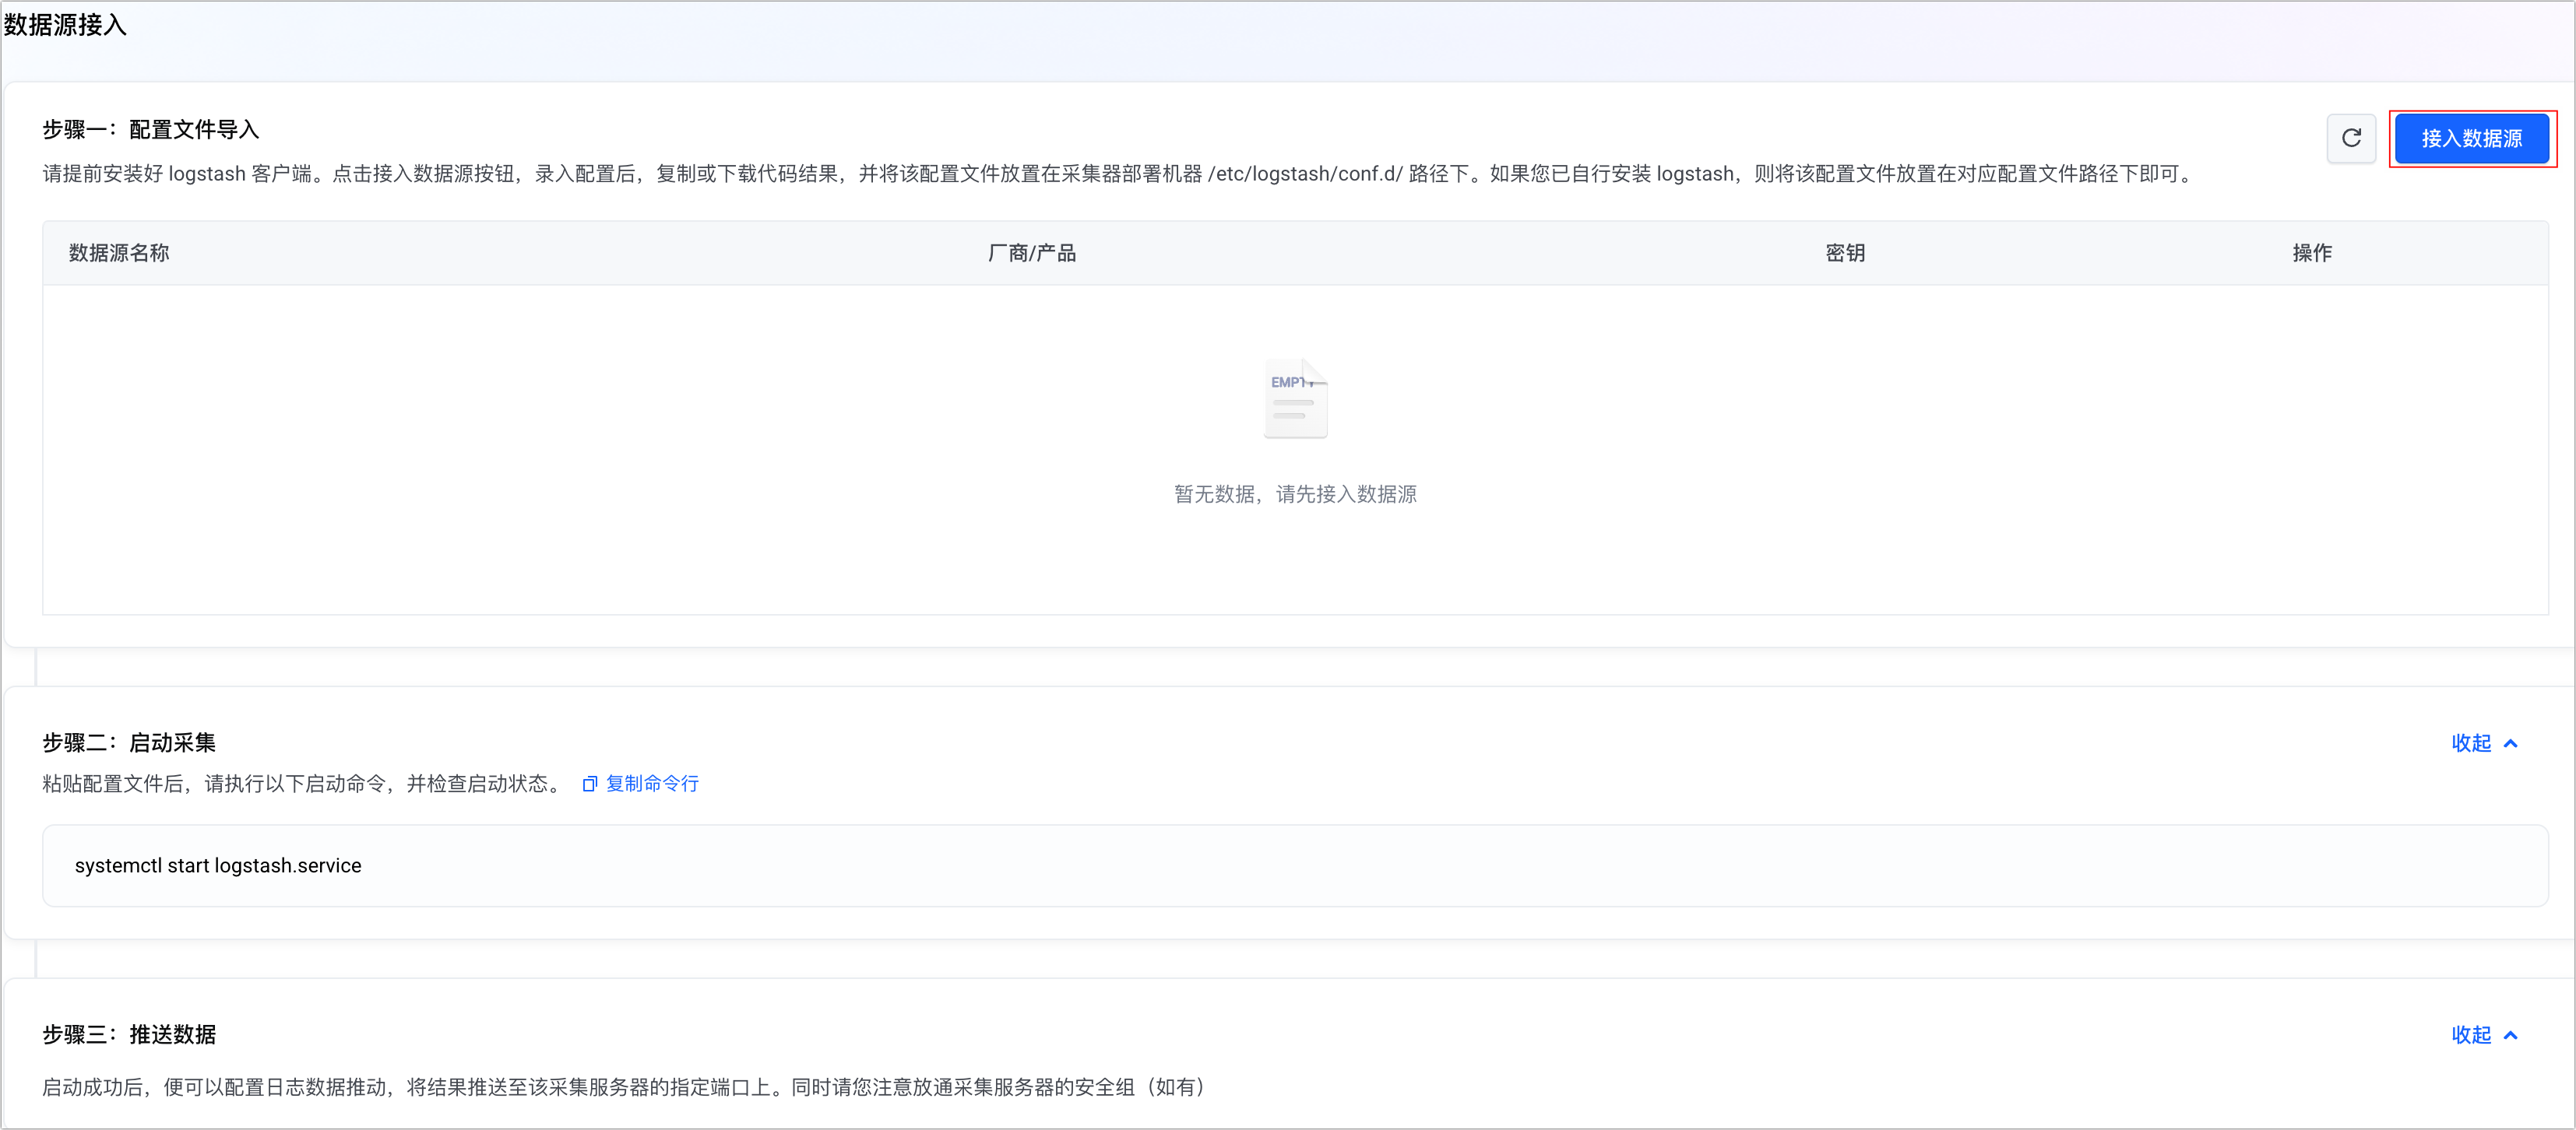Click the 步骤三：推送数据 heading
The width and height of the screenshot is (2576, 1130).
point(129,1034)
